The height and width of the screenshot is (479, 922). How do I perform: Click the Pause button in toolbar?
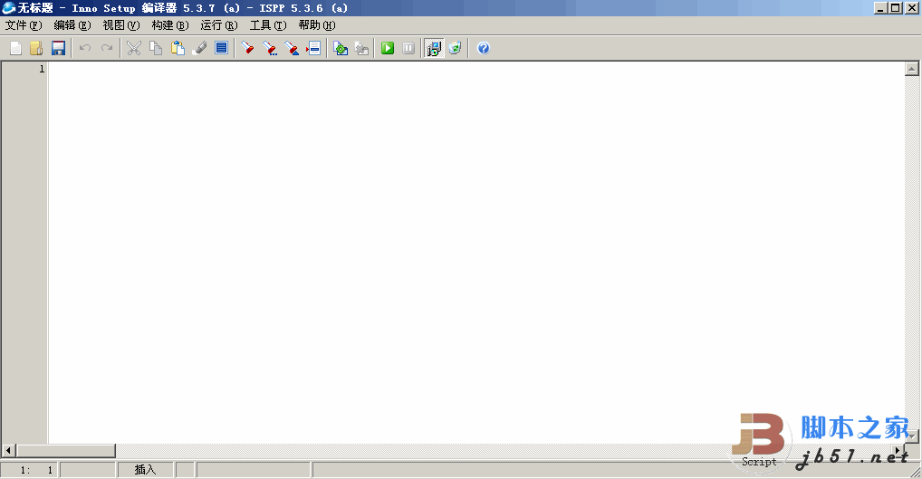(408, 48)
